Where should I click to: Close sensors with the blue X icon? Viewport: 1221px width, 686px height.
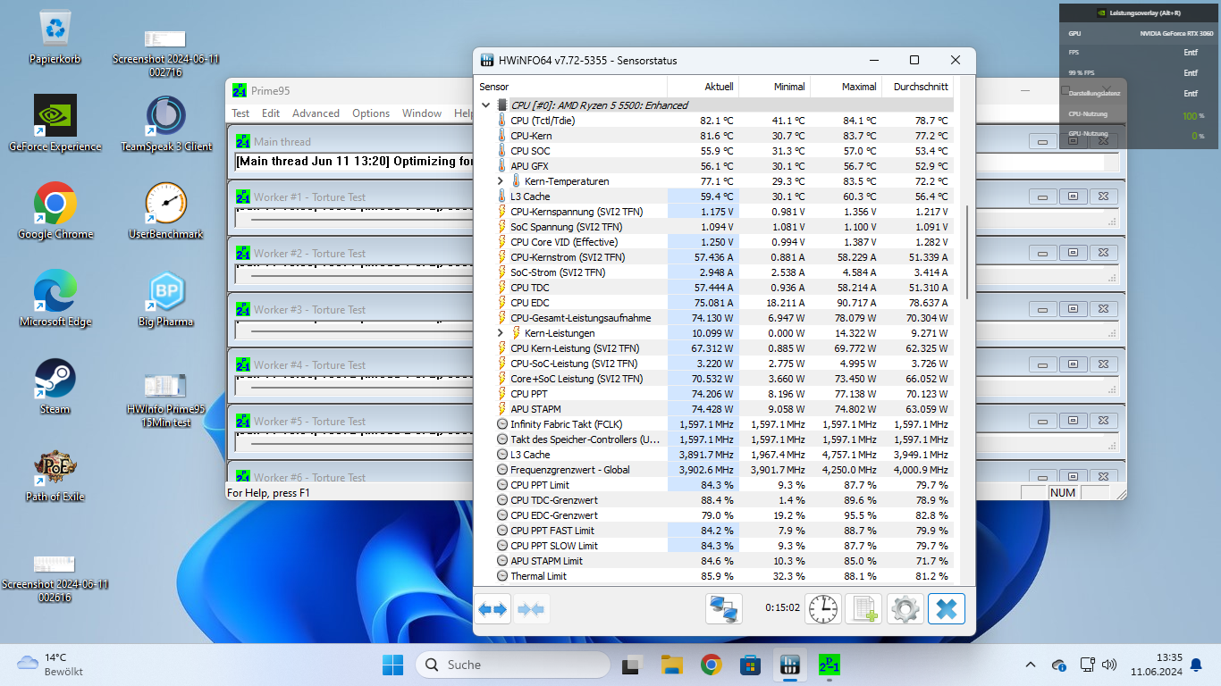tap(946, 609)
